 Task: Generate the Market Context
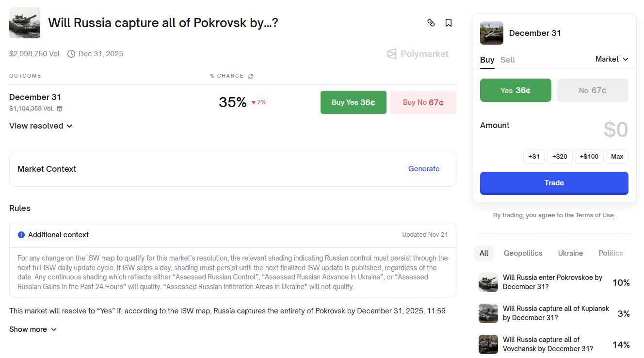coord(424,169)
